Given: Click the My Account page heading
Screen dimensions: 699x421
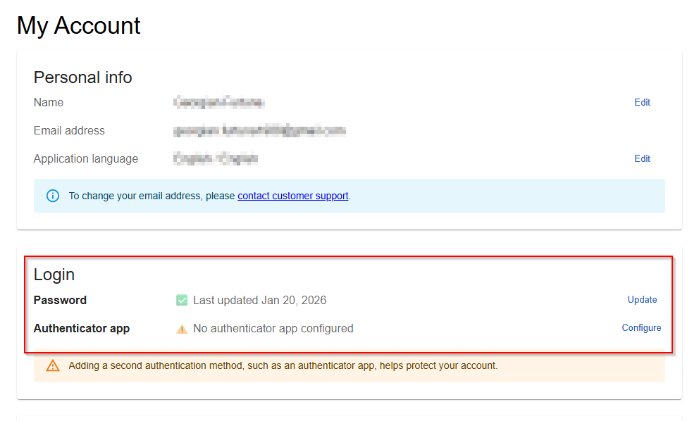Looking at the screenshot, I should point(79,26).
